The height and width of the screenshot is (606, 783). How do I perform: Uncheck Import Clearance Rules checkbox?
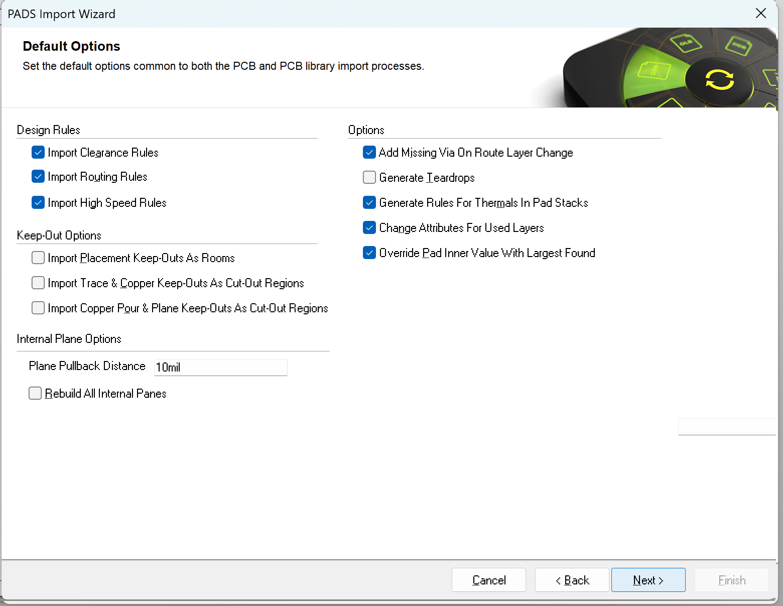[38, 152]
